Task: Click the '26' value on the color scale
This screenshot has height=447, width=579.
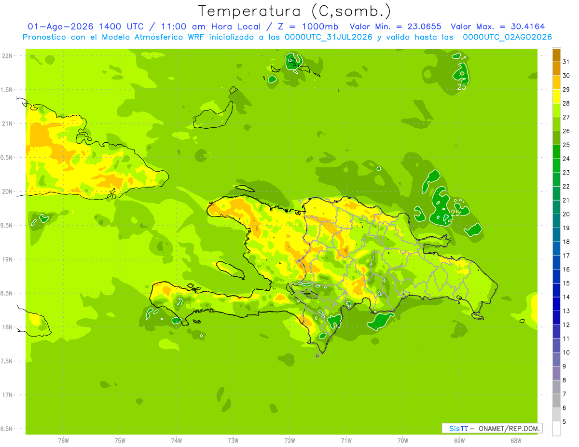Action: [567, 131]
